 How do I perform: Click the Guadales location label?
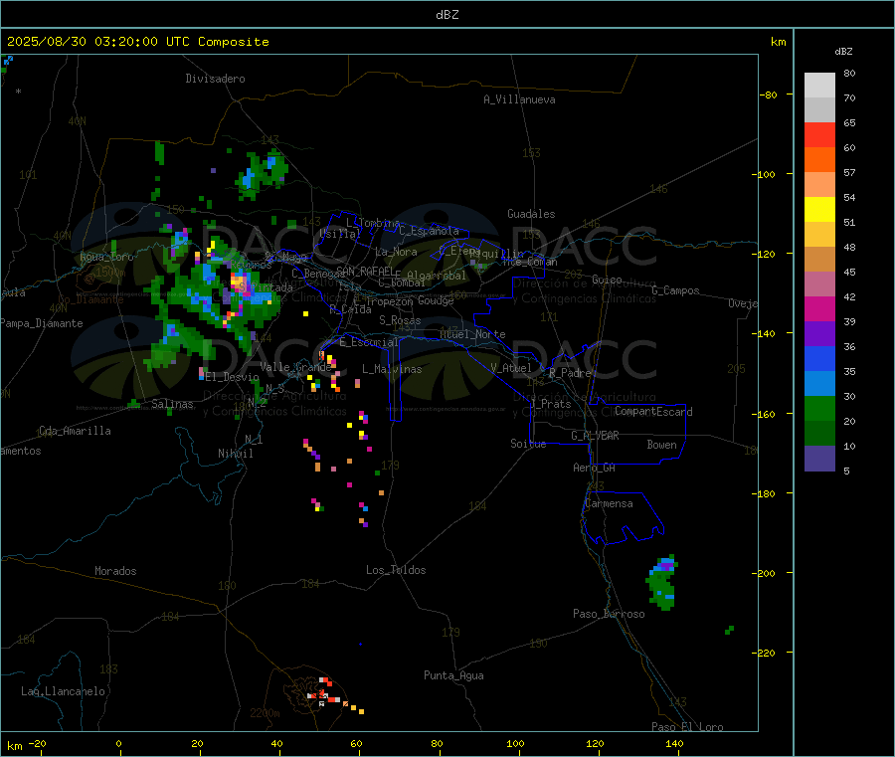tap(531, 214)
